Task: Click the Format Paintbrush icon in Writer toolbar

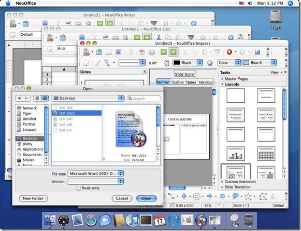Action: [154, 23]
